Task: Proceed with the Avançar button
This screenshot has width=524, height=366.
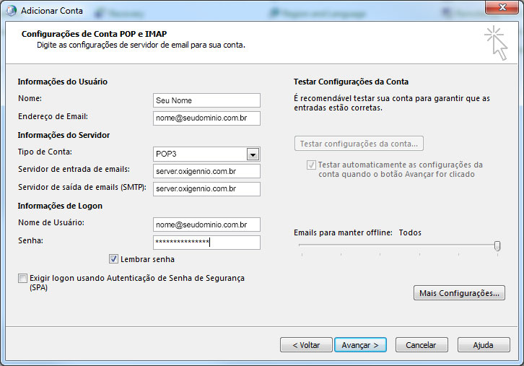Action: [x=360, y=345]
